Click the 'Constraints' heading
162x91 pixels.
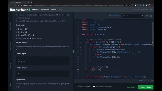[20, 25]
